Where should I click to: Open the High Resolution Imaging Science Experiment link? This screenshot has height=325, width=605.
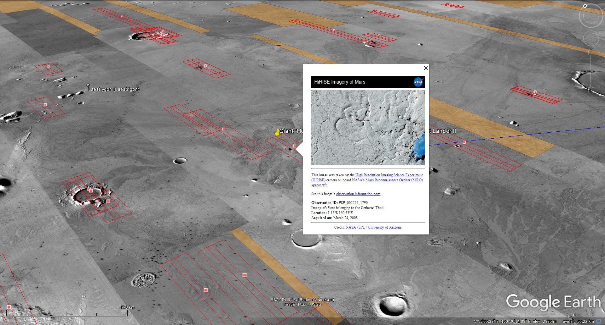[x=389, y=175]
